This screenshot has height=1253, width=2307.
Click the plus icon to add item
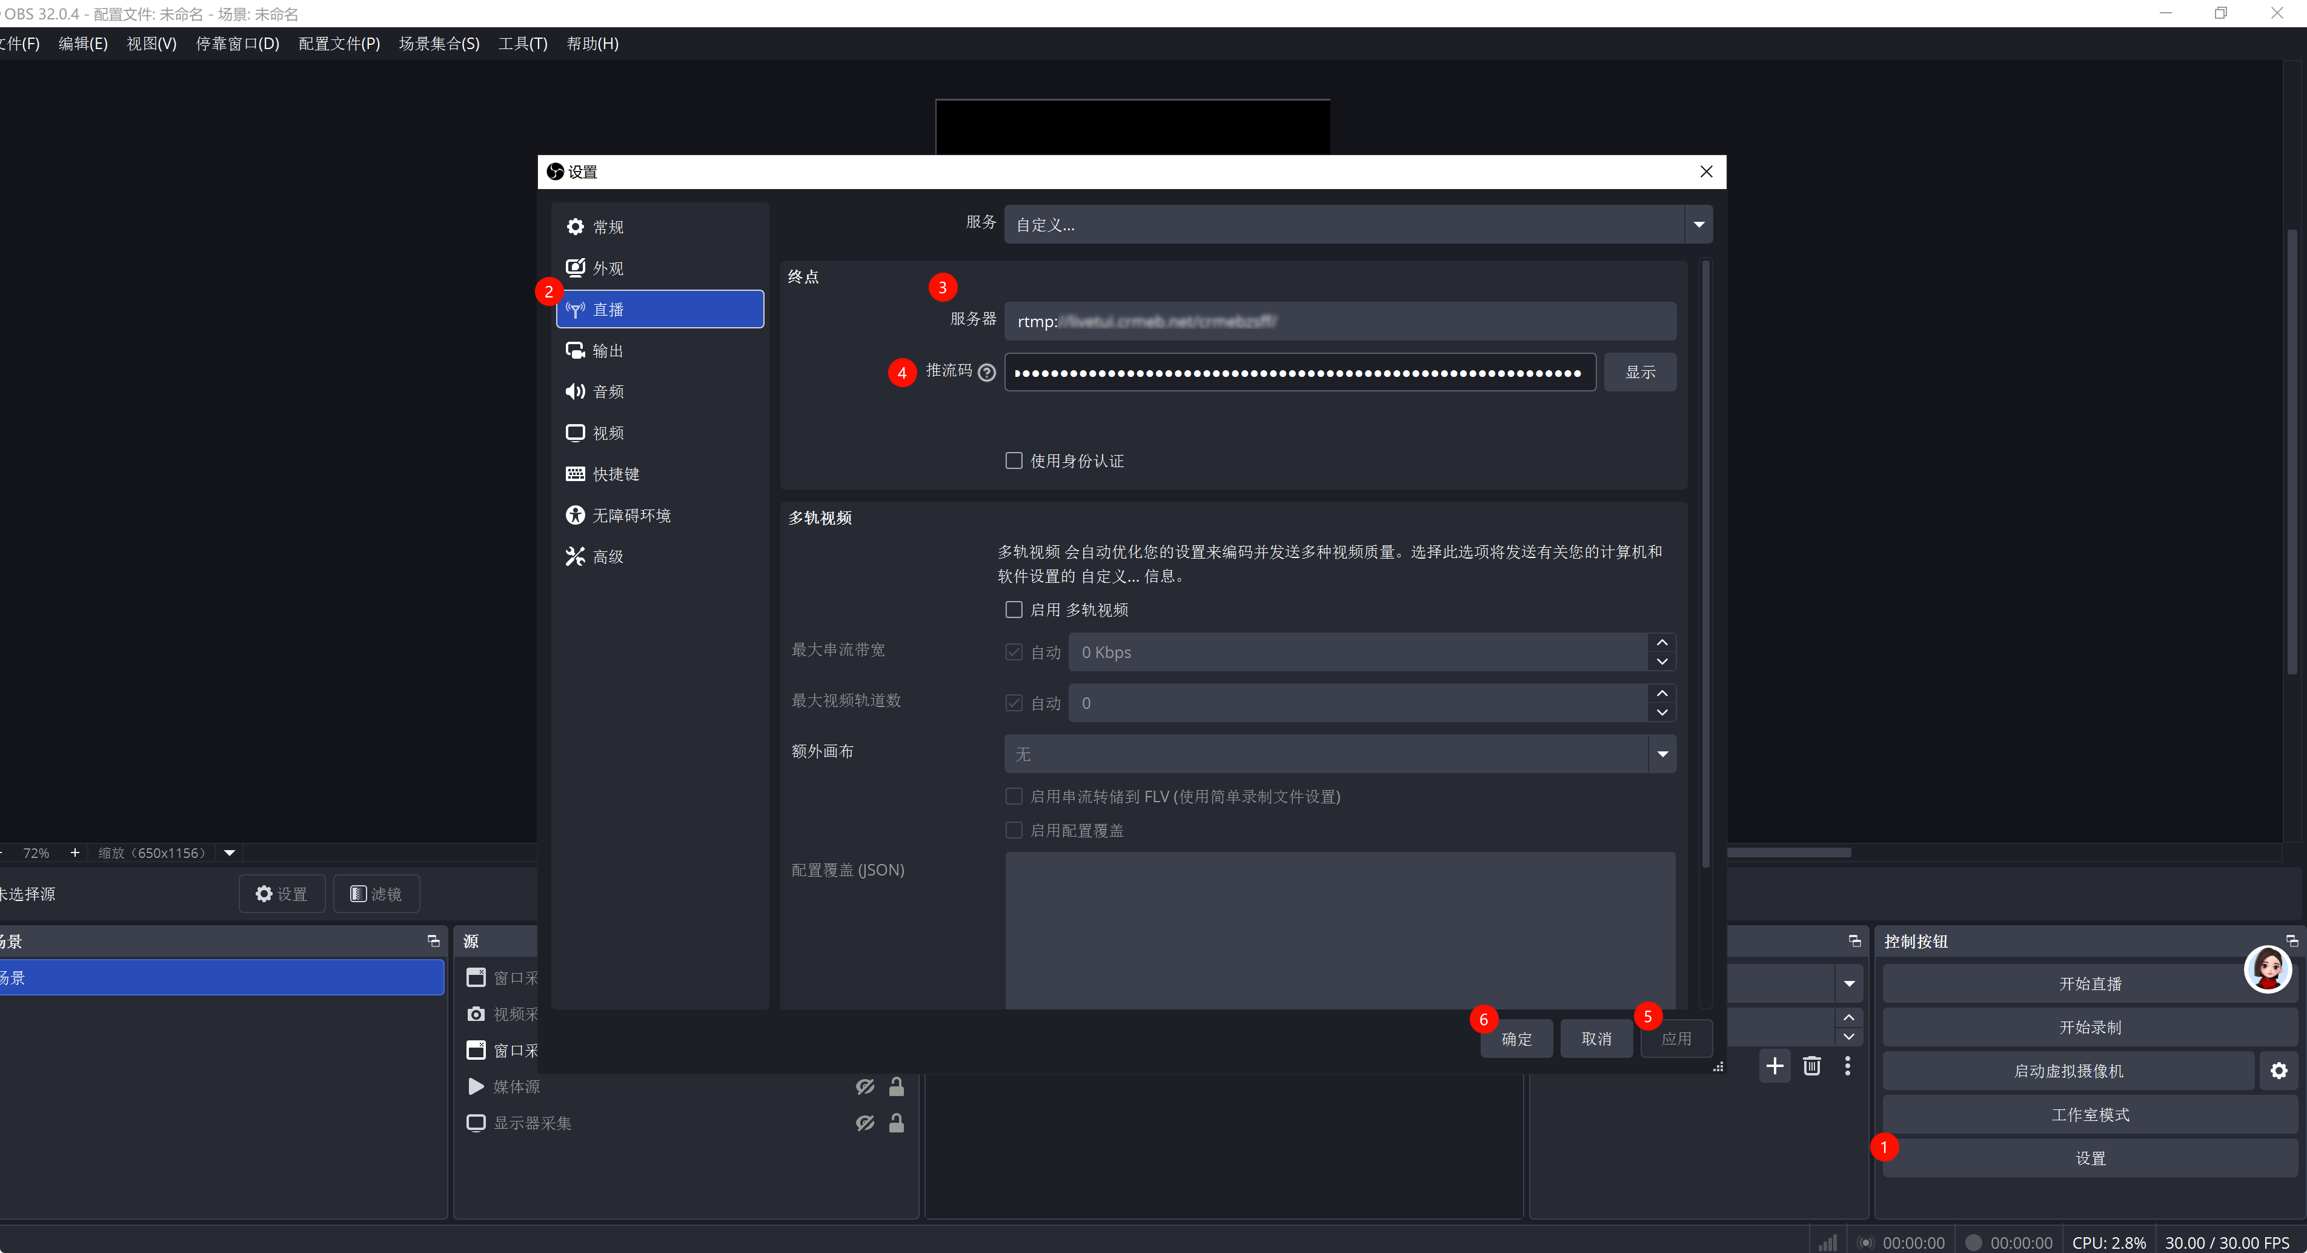(1774, 1066)
